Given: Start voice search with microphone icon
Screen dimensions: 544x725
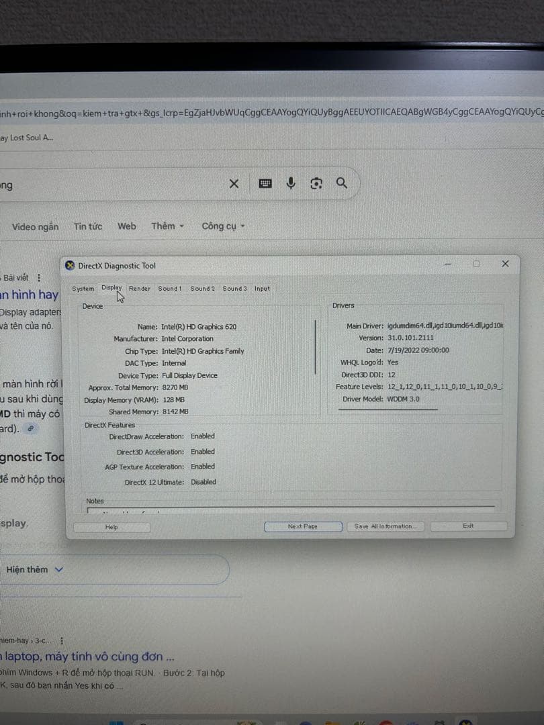Looking at the screenshot, I should [290, 183].
